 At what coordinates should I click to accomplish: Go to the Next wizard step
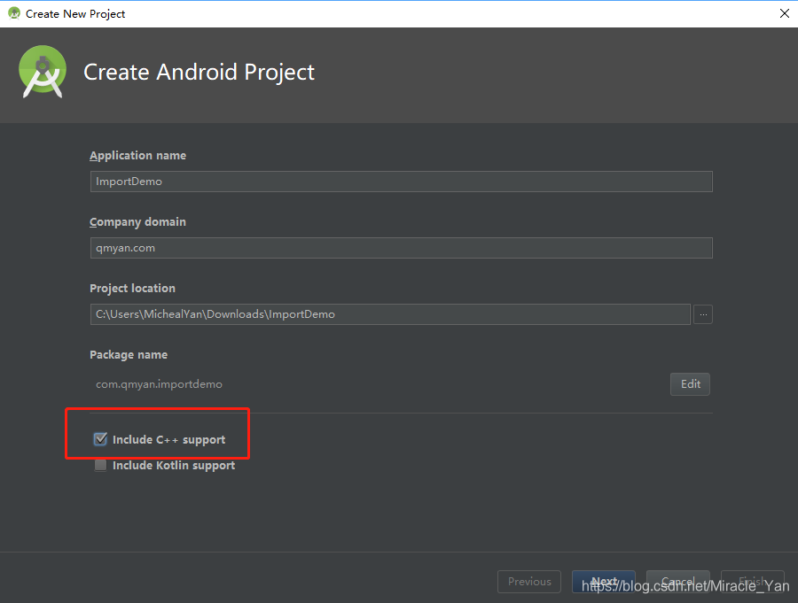pos(604,581)
